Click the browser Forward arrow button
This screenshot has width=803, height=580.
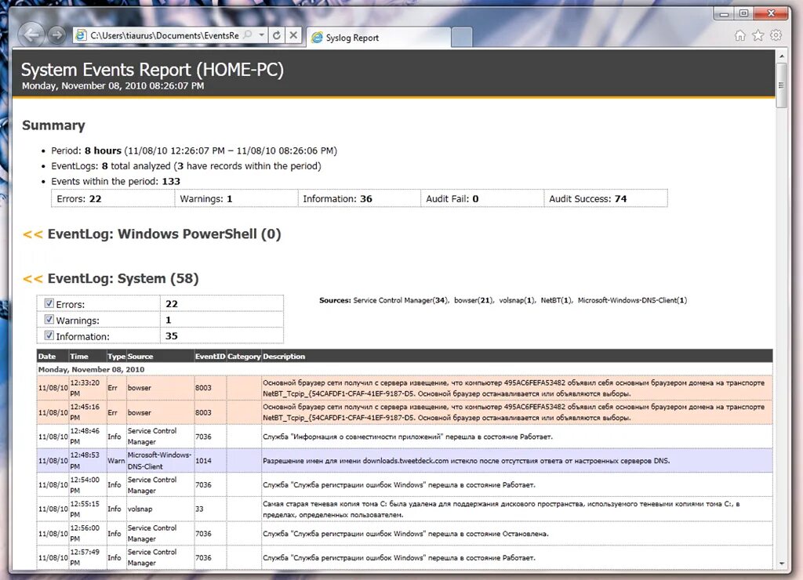[x=56, y=34]
